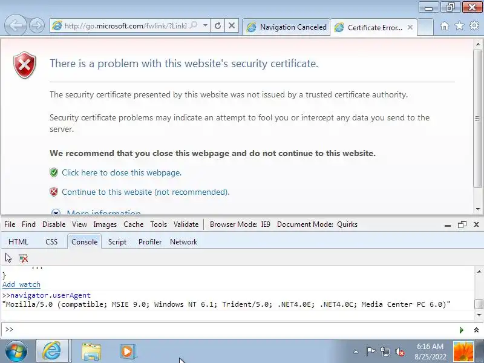
Task: Launch Windows Media Player from taskbar
Action: click(127, 352)
